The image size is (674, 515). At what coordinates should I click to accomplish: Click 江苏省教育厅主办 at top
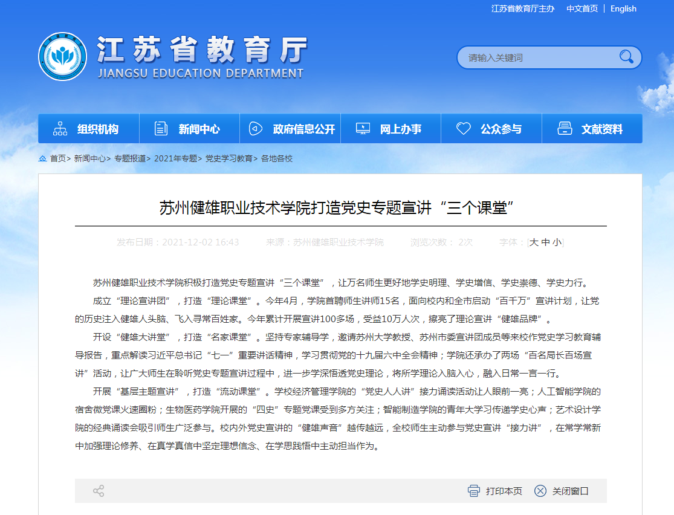click(x=523, y=8)
